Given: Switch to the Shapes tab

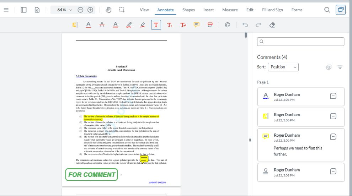Looking at the screenshot, I should pos(188,10).
